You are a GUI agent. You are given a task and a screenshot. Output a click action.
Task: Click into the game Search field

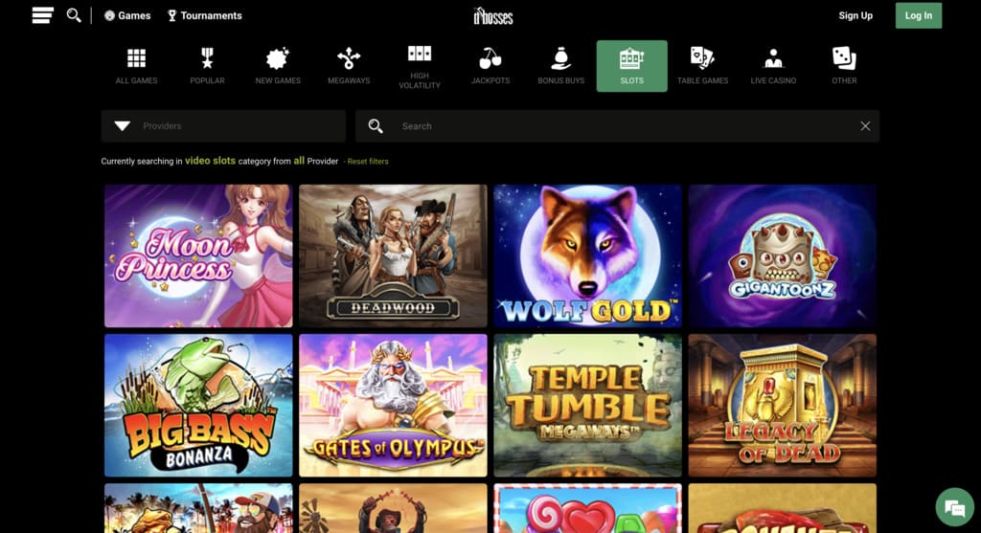[x=618, y=126]
